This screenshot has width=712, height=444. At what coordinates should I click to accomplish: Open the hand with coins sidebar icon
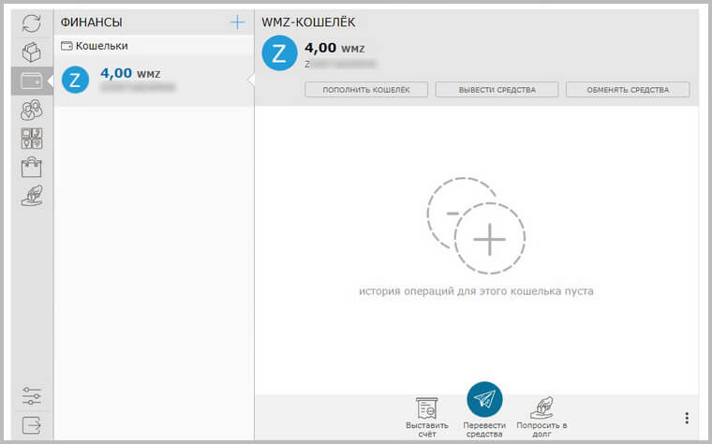pyautogui.click(x=32, y=196)
